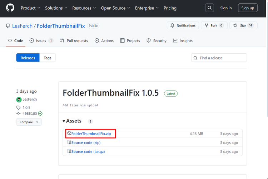Click the file icon beside Source code (tar.gz)
The height and width of the screenshot is (179, 268).
click(x=69, y=151)
